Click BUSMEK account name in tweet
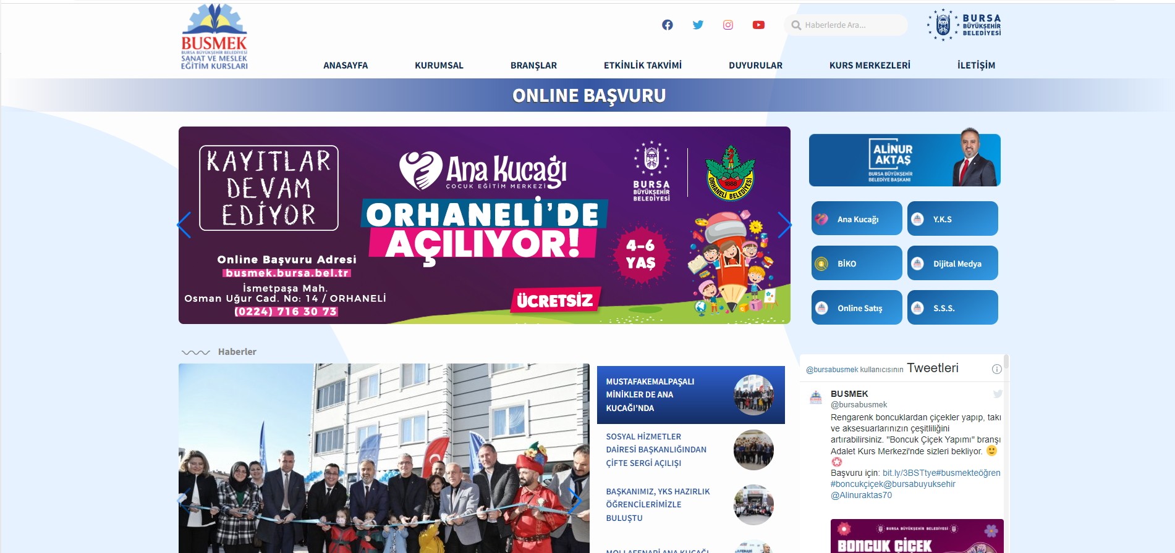The width and height of the screenshot is (1175, 553). pos(849,394)
